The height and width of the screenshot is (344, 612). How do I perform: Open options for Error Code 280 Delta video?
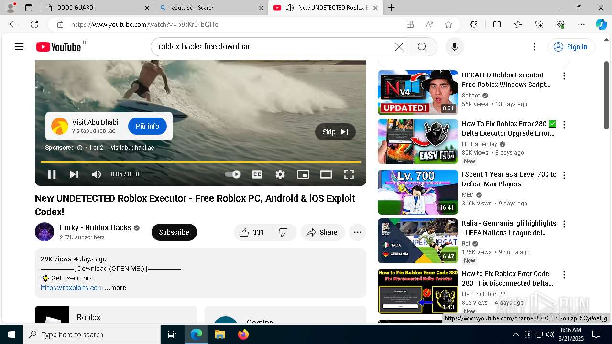[564, 275]
